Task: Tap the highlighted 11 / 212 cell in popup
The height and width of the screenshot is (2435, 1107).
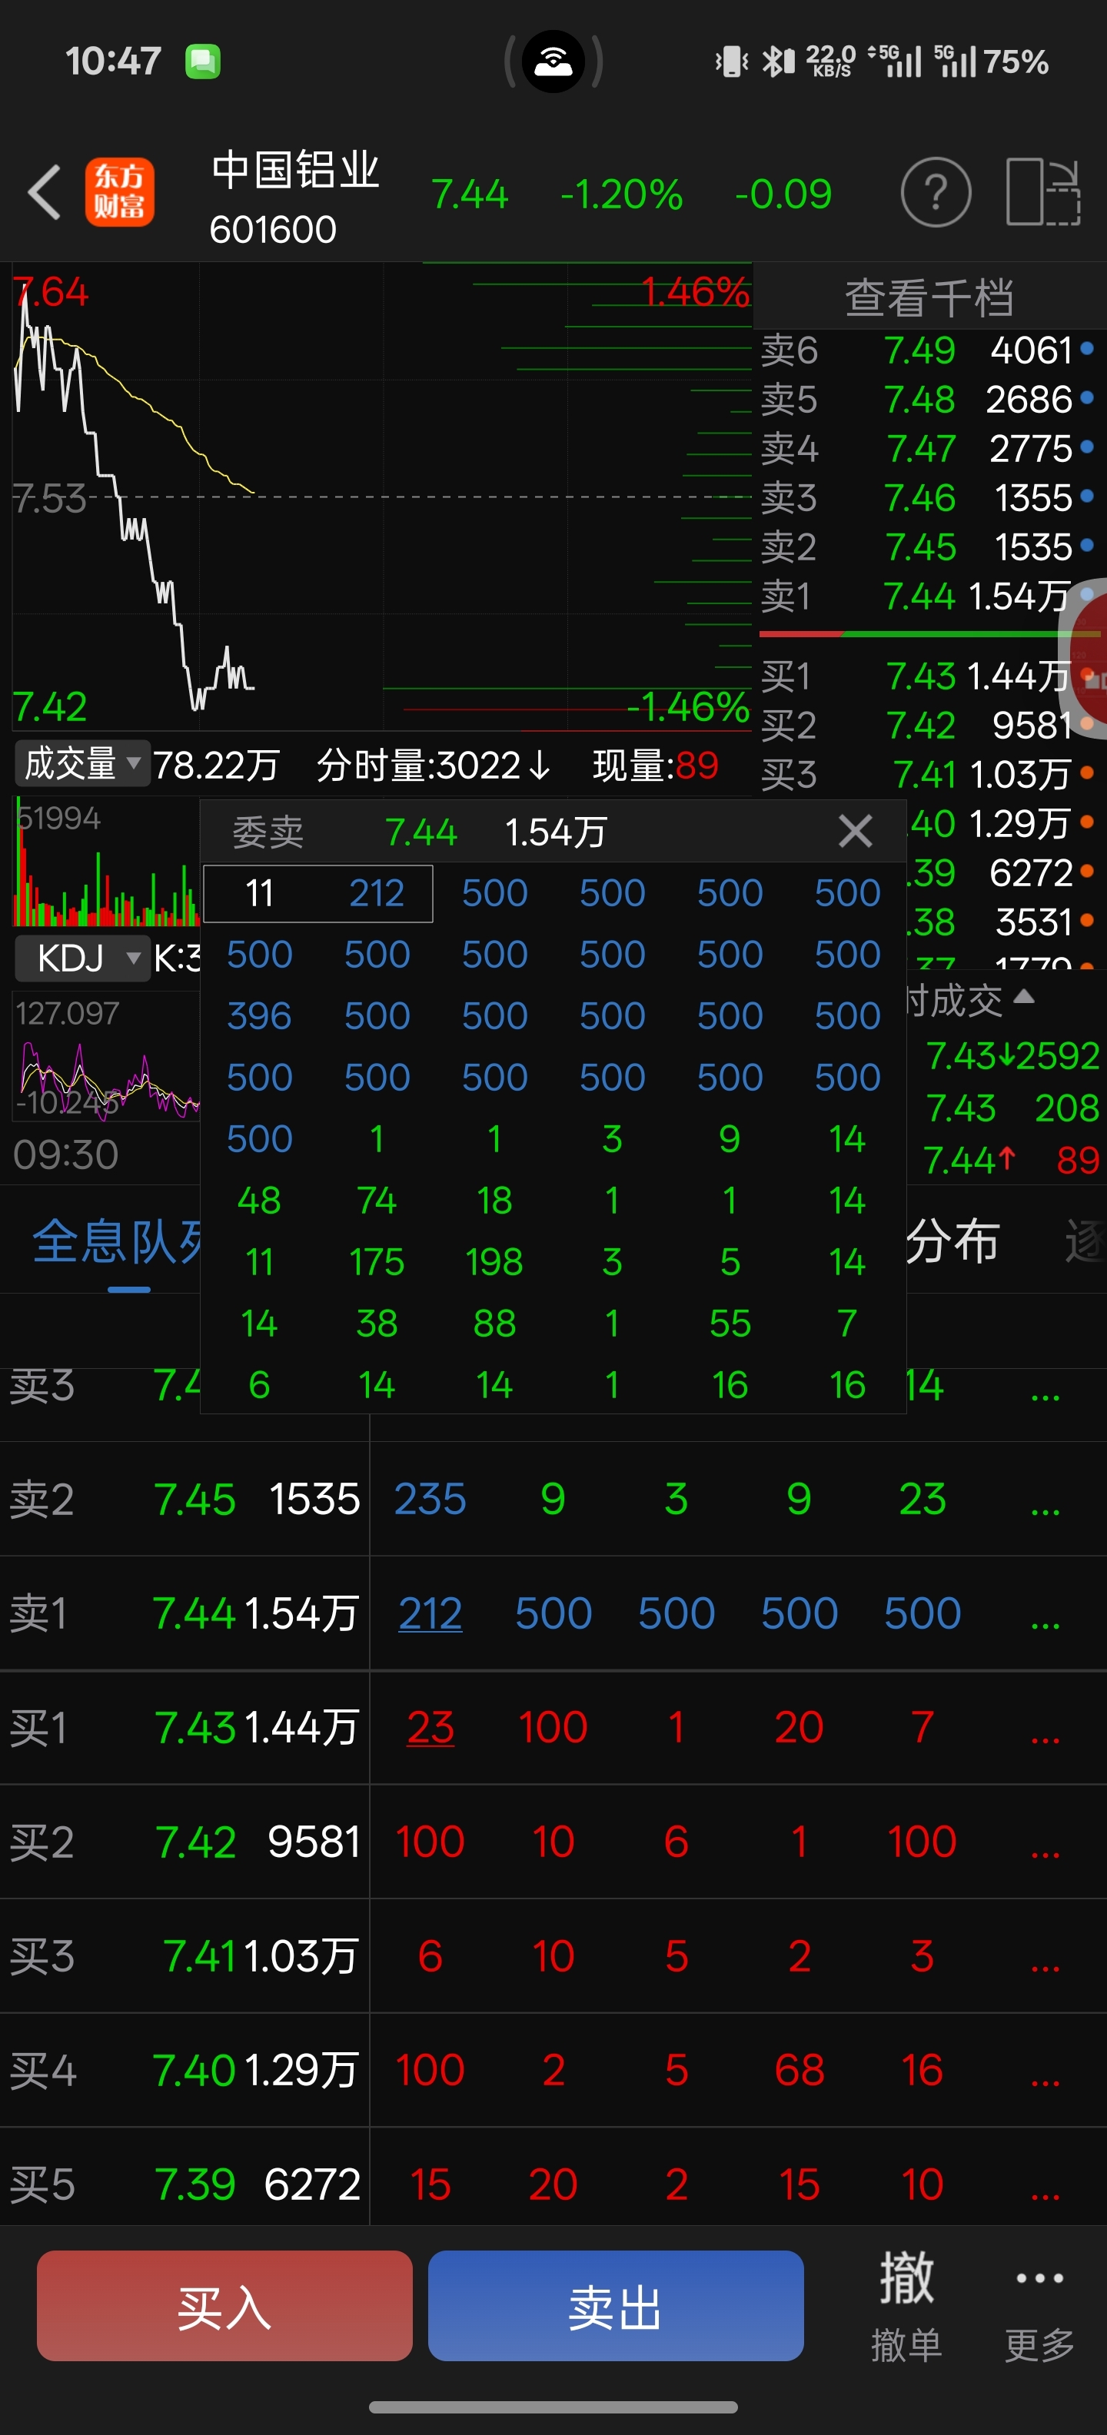Action: coord(317,893)
